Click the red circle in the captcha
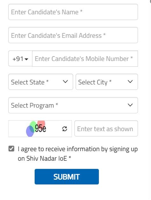 pos(41,123)
